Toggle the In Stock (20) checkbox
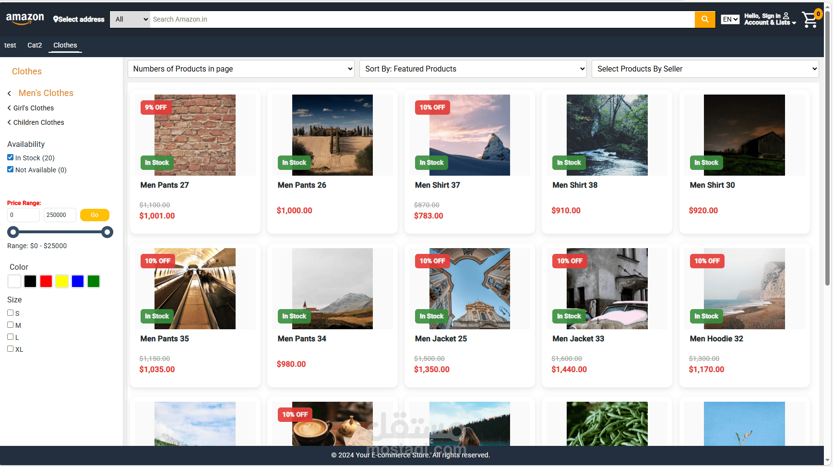The image size is (833, 467). coord(10,157)
